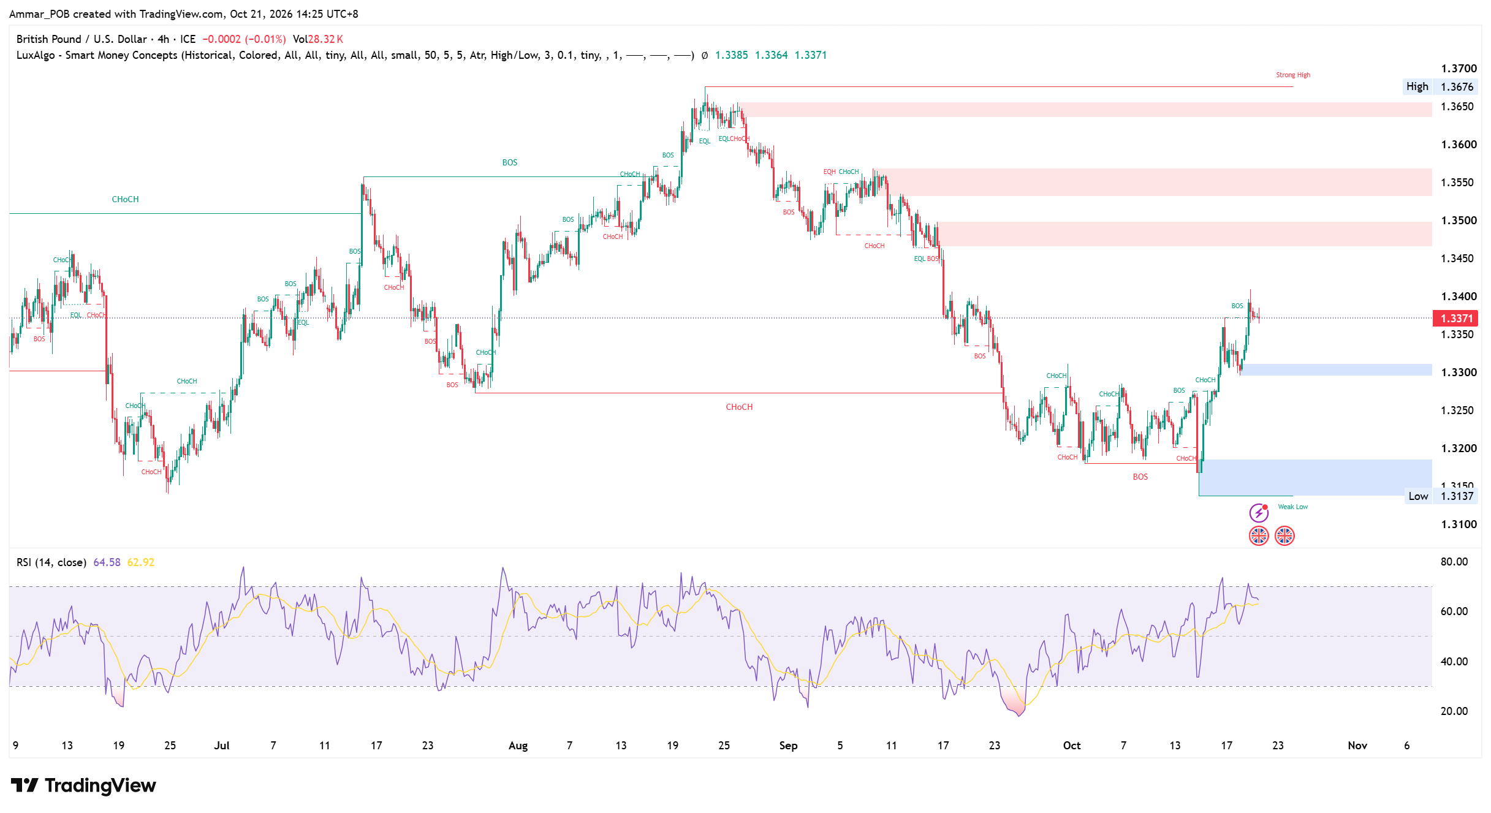Screen dimensions: 1491x813
Task: Select the Strong High label
Action: point(1293,75)
